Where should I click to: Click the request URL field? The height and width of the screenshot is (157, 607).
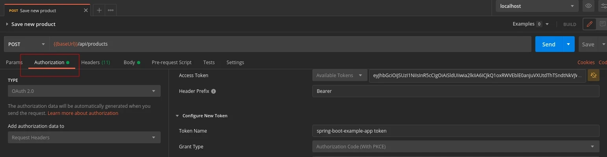[x=290, y=44]
